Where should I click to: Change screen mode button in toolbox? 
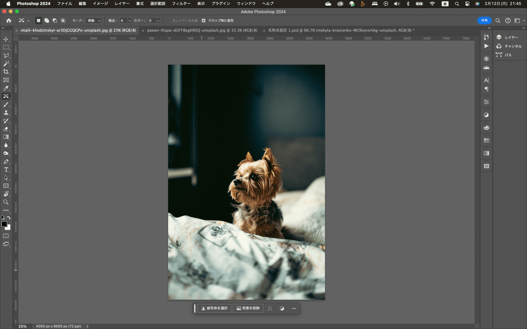6,244
